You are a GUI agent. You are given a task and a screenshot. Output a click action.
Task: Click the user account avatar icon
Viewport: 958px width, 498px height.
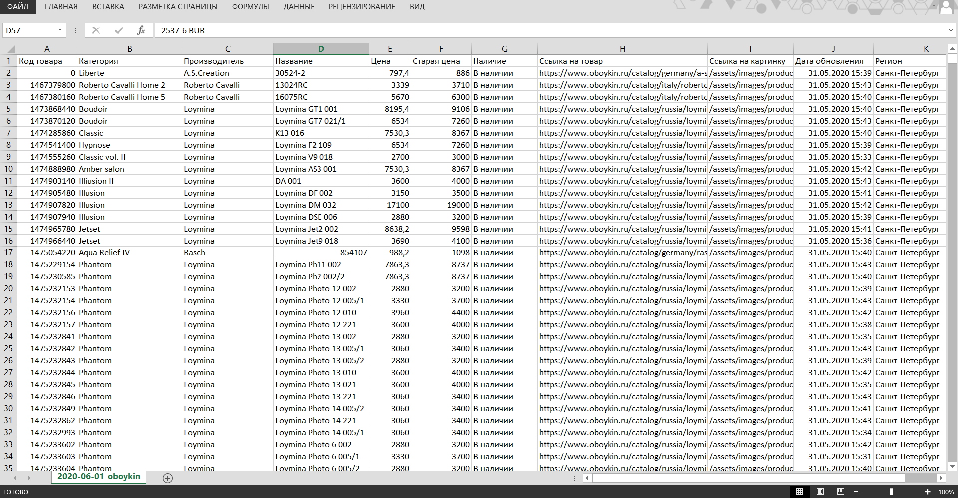946,7
